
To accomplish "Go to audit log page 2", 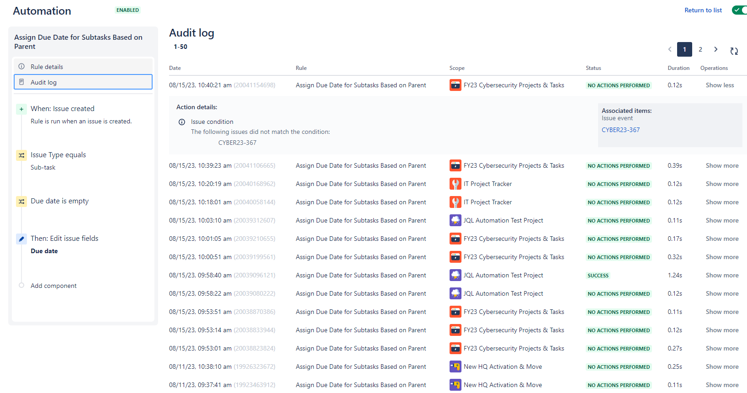I will click(x=700, y=49).
